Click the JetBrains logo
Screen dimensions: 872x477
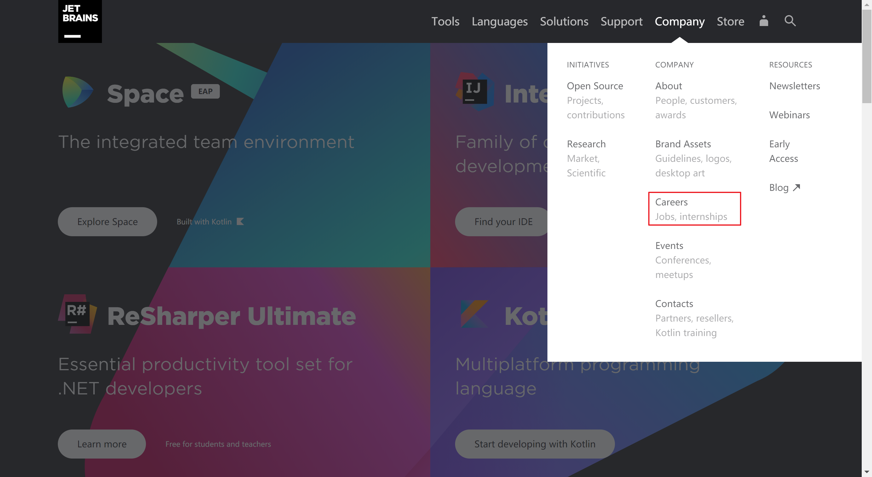(x=80, y=21)
